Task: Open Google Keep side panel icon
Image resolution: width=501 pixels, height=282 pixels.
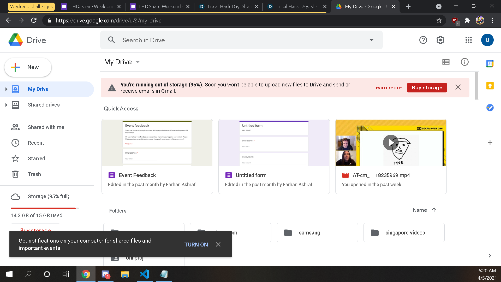Action: point(490,86)
